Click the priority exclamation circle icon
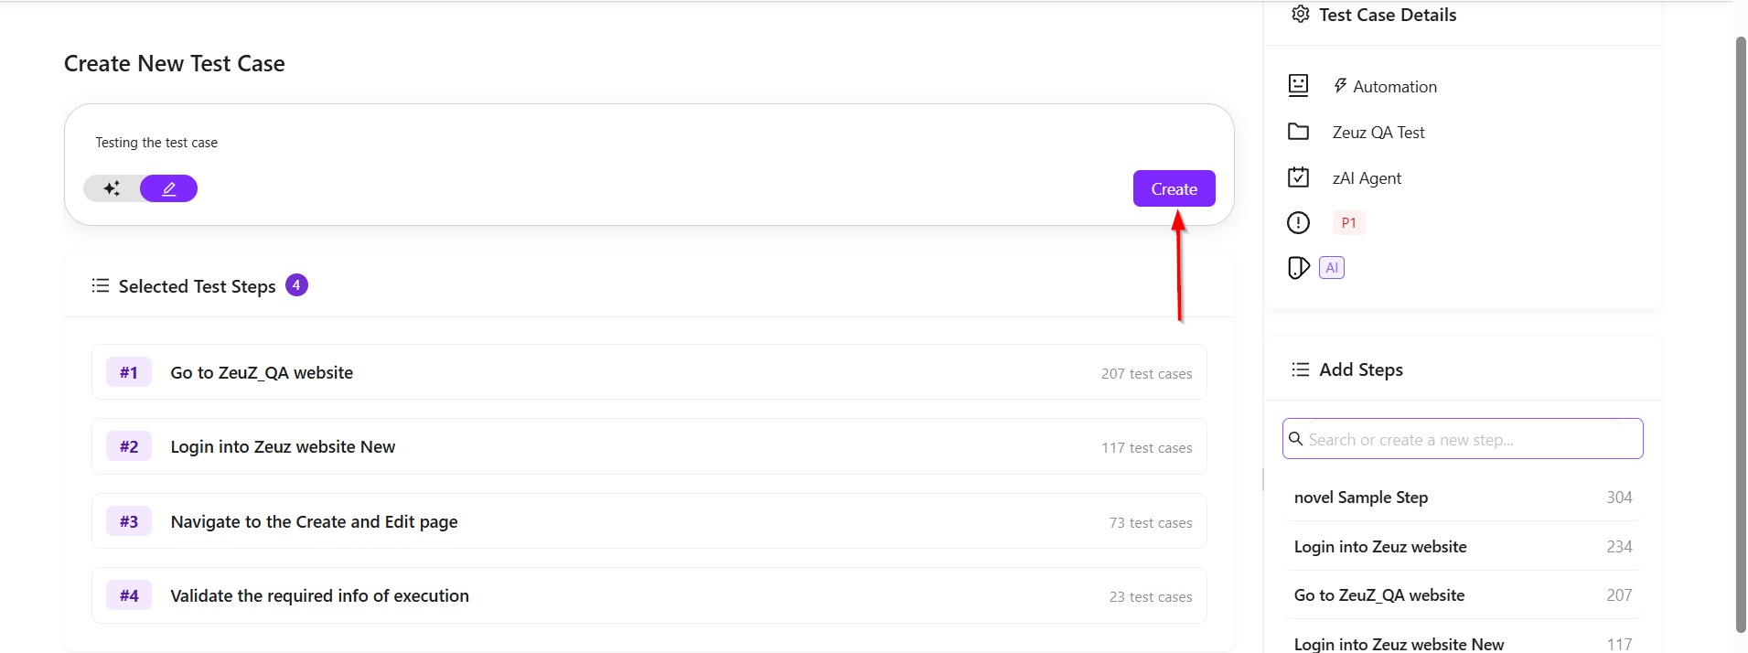 (x=1298, y=222)
